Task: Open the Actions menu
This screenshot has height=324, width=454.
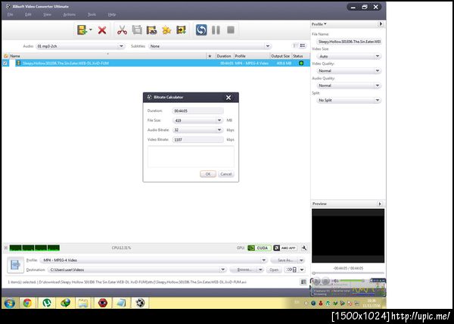Action: (70, 14)
